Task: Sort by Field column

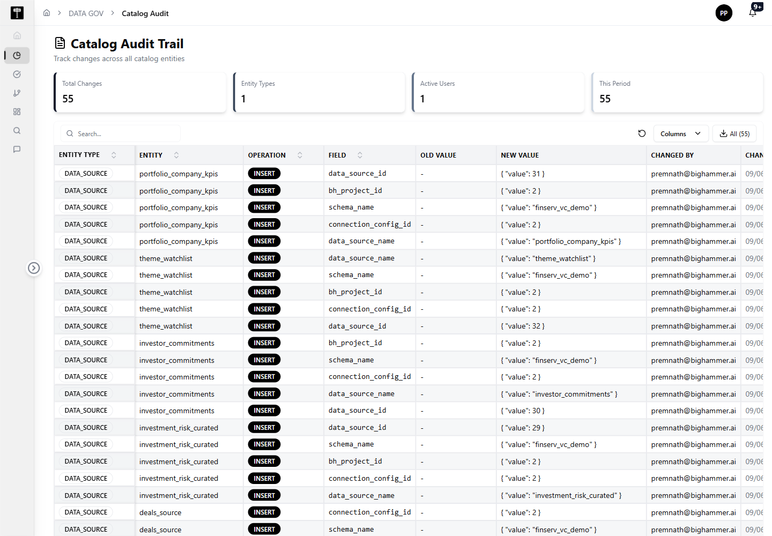Action: click(x=360, y=155)
